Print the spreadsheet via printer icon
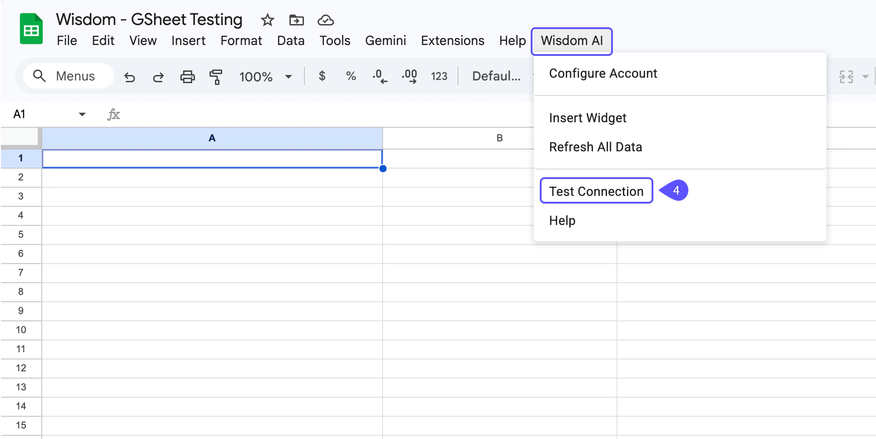 point(187,76)
